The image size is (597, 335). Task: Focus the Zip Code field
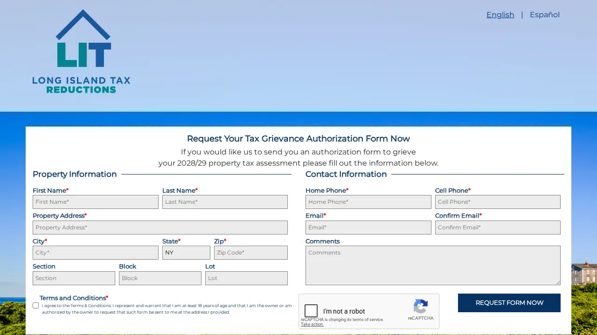(251, 253)
